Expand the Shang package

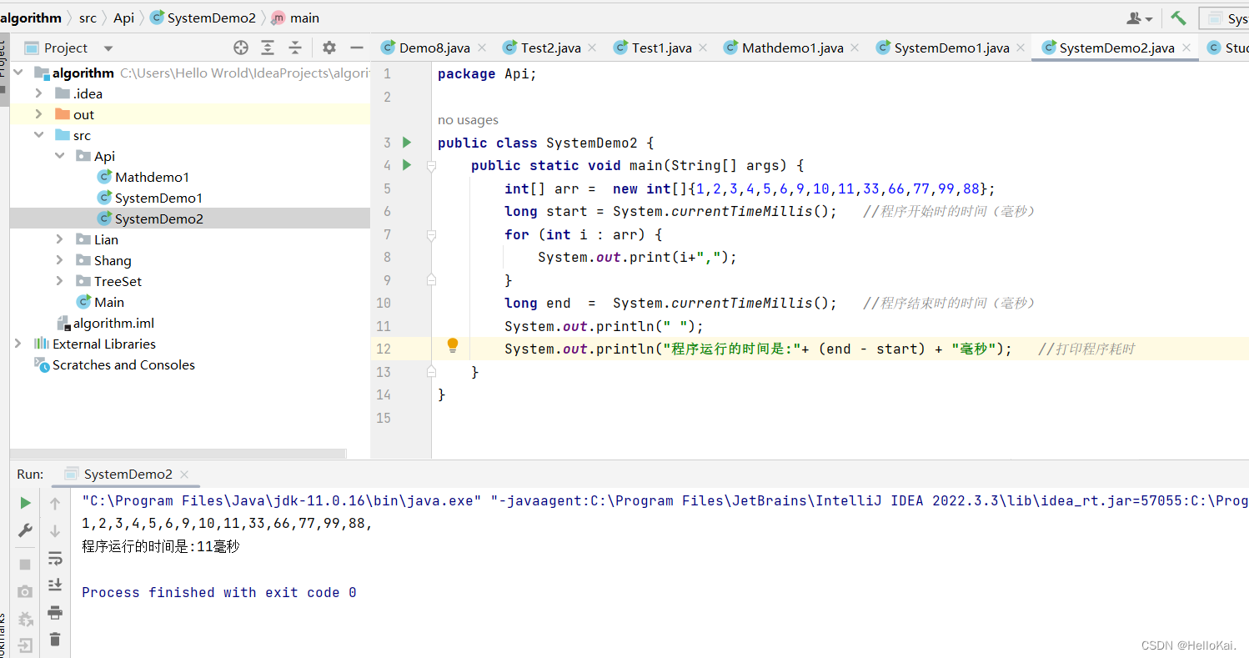point(59,260)
